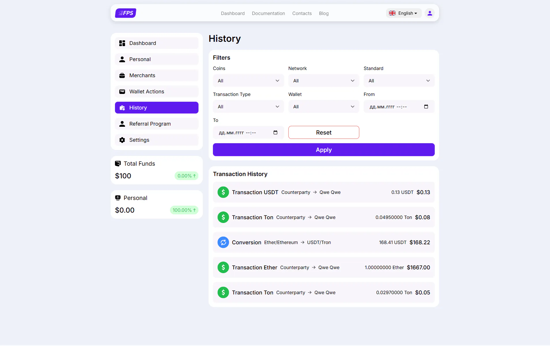The image size is (550, 346).
Task: Click the $0.05 amount
Action: 422,292
